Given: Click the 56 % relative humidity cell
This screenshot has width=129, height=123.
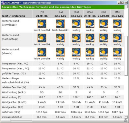Looking at the screenshot, I should pyautogui.click(x=117, y=87).
